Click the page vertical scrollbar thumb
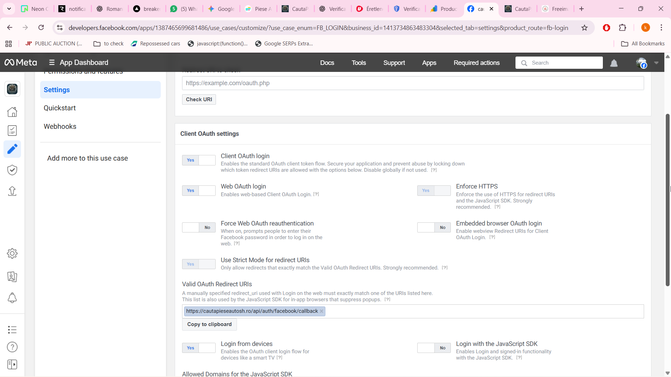The height and width of the screenshot is (377, 671). (668, 200)
